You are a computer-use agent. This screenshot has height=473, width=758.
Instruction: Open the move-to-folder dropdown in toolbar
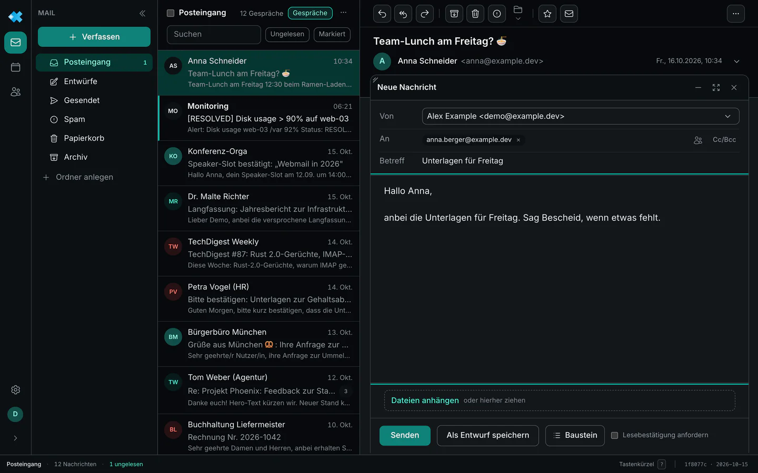point(518,14)
